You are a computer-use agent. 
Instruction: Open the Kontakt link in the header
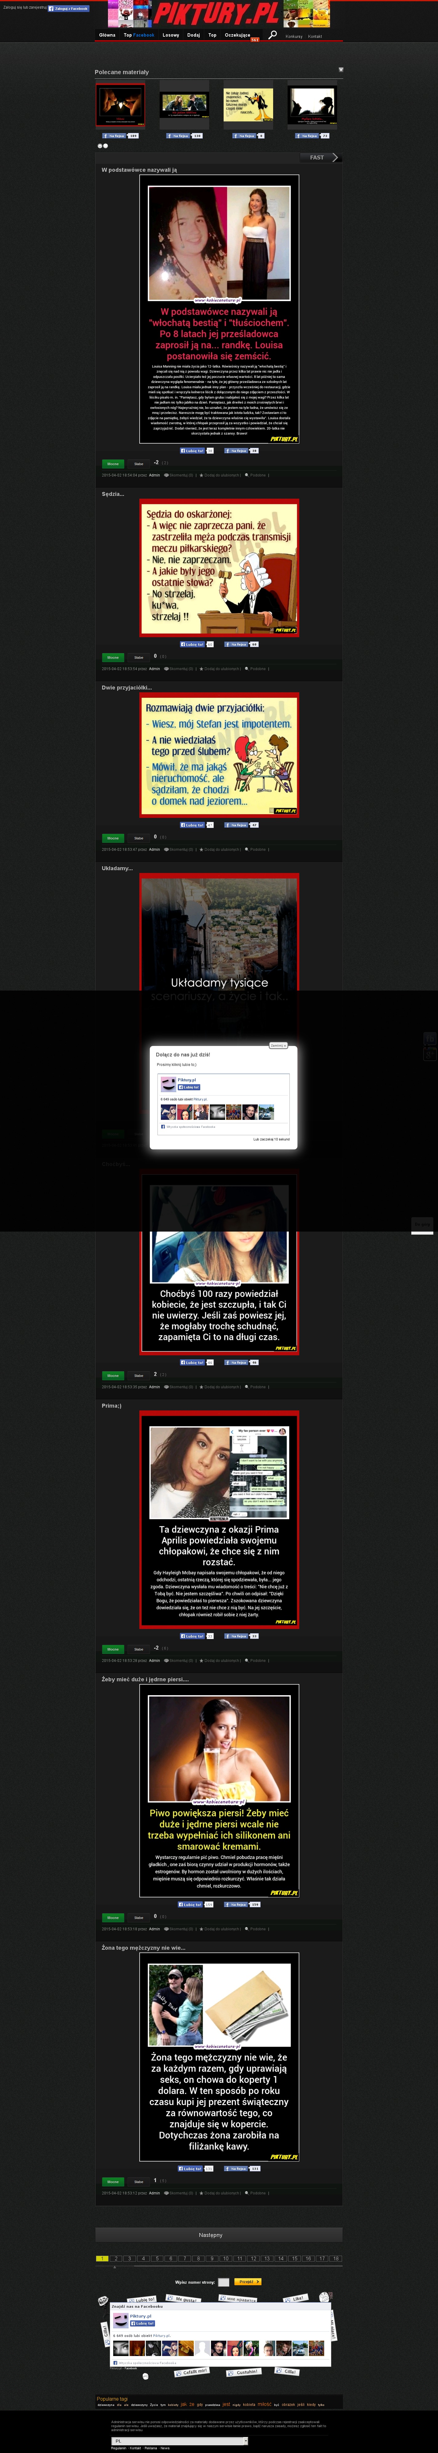tap(315, 36)
